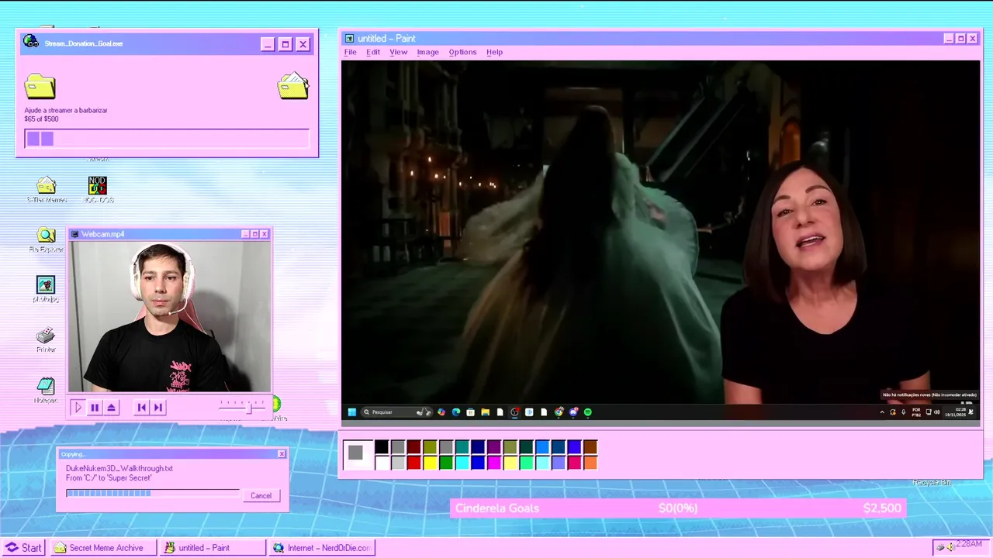Select black in the Paint palette
The width and height of the screenshot is (993, 558).
pyautogui.click(x=382, y=446)
